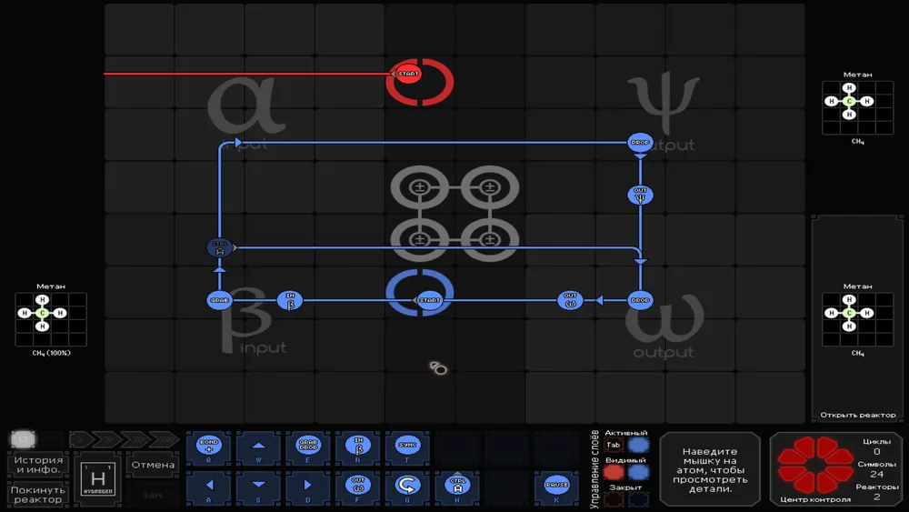The width and height of the screenshot is (909, 512).
Task: Run simulation at double-chevron speed
Action: click(x=106, y=439)
